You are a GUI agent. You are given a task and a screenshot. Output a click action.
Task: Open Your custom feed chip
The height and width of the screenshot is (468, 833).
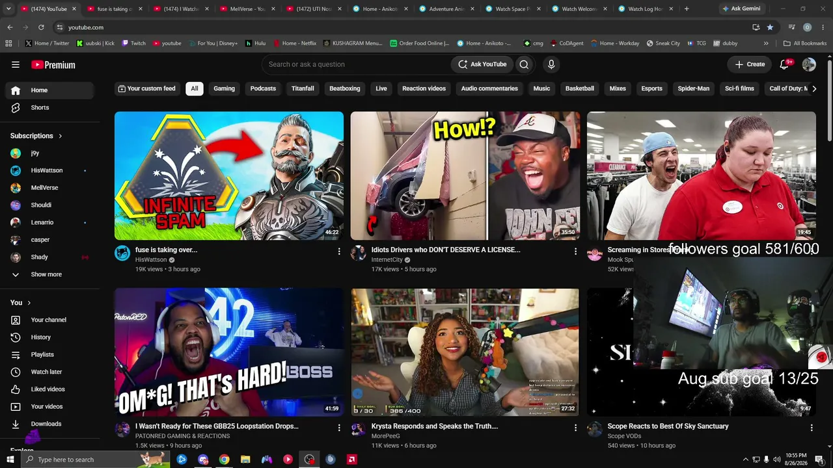pos(147,88)
